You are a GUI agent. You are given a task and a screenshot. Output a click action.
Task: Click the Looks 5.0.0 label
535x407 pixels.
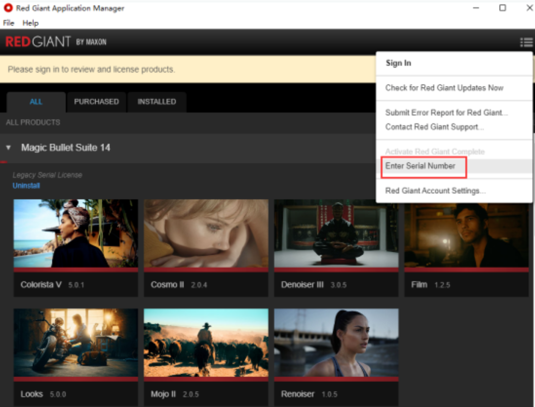(44, 394)
